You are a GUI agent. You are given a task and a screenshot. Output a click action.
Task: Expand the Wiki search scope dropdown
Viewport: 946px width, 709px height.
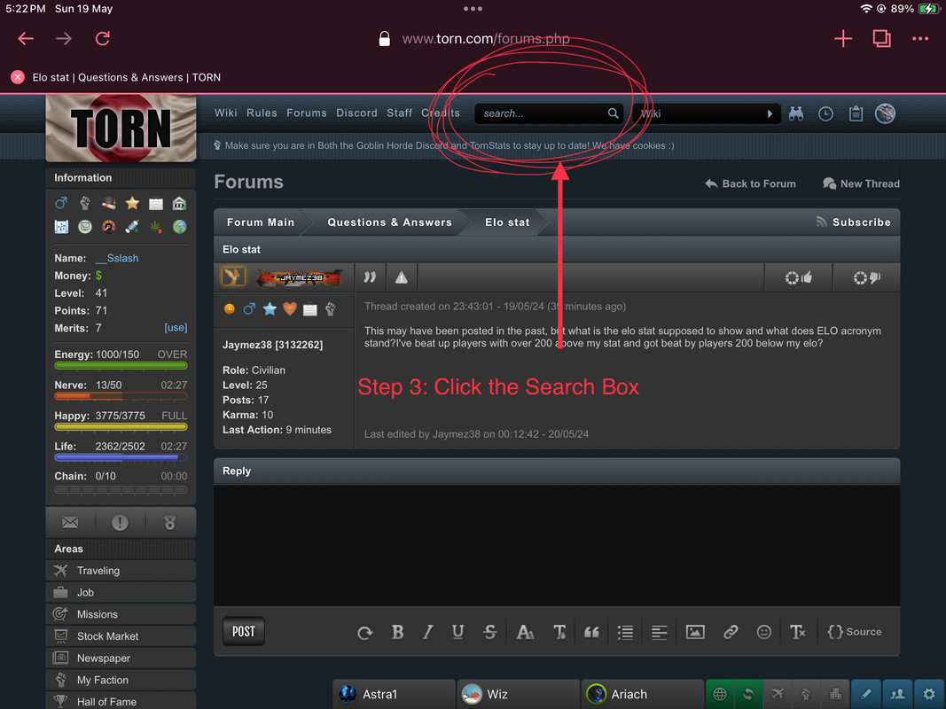tap(707, 113)
